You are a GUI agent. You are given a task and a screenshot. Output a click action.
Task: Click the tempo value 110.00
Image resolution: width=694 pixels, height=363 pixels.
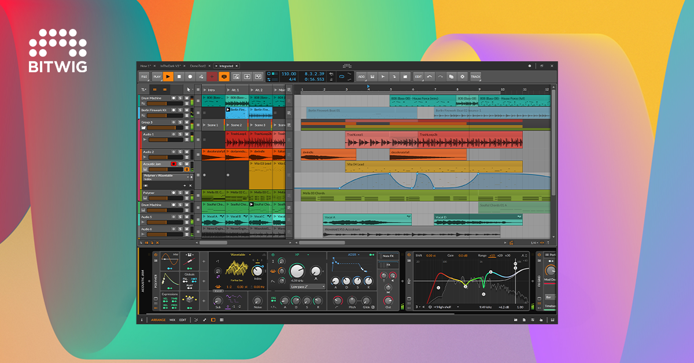pyautogui.click(x=289, y=73)
